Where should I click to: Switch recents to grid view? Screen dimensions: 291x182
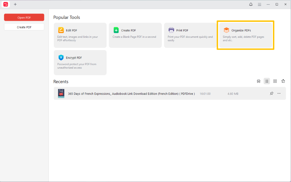275,81
